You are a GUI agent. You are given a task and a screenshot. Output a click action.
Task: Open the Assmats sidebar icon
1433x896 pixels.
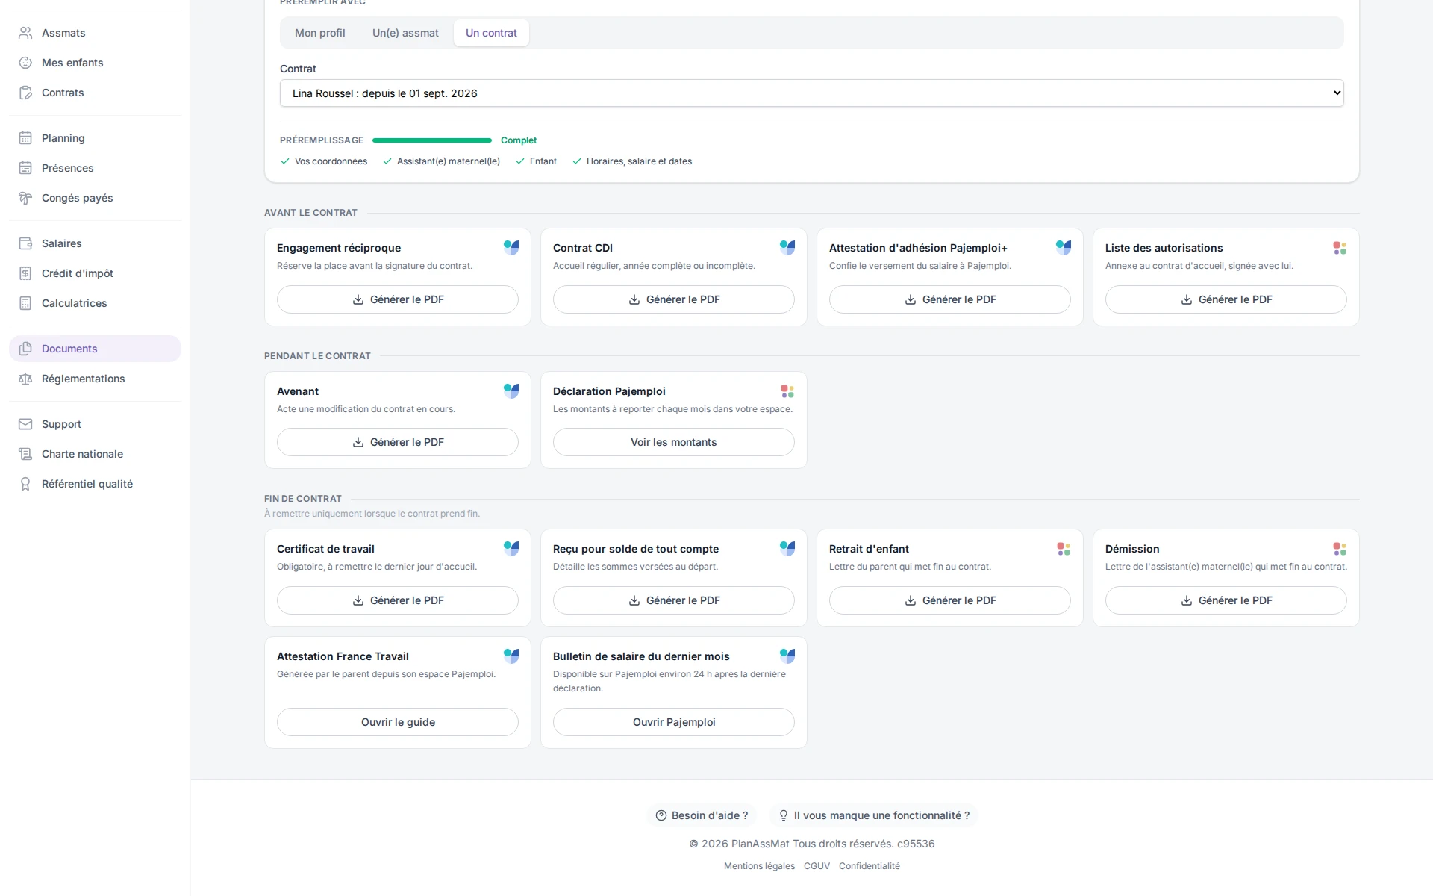[25, 33]
